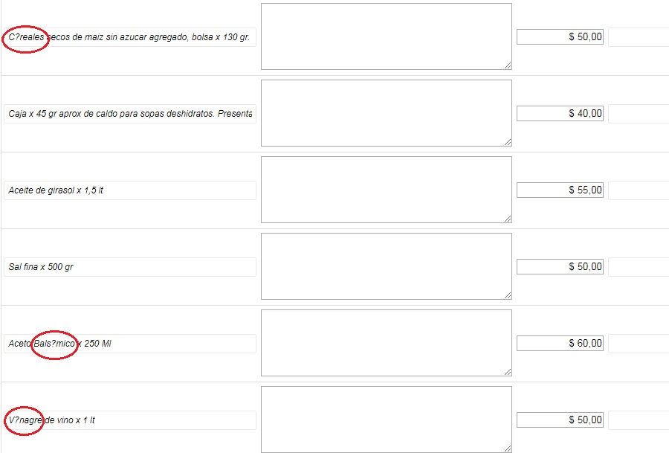Click the text area beside the Cereales row
669x453 pixels.
[x=387, y=36]
